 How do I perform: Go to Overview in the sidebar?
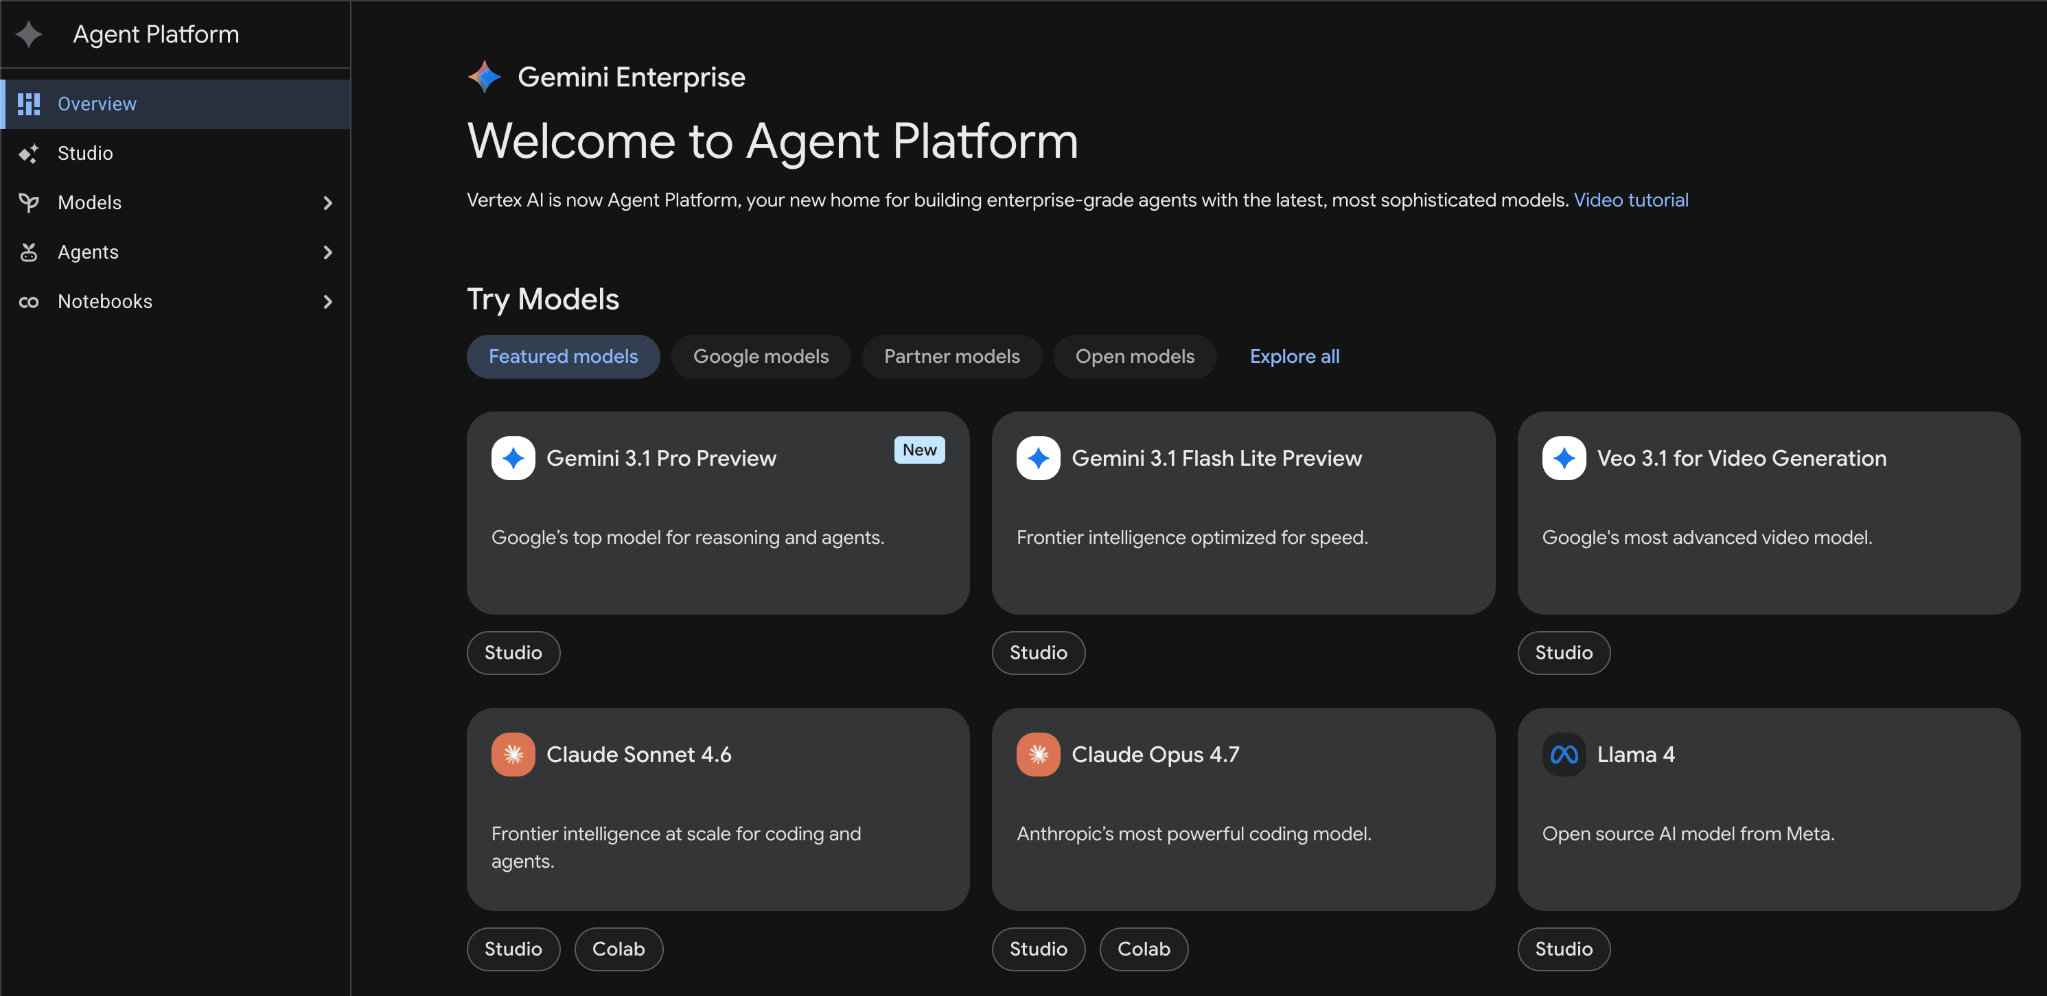pos(176,104)
